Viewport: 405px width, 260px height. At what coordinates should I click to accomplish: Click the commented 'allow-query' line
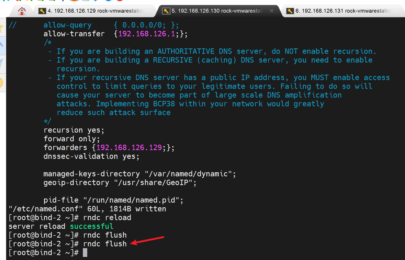coord(94,25)
